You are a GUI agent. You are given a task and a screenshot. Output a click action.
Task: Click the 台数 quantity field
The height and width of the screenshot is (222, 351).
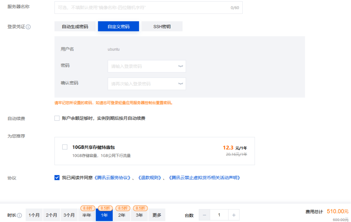219,215
